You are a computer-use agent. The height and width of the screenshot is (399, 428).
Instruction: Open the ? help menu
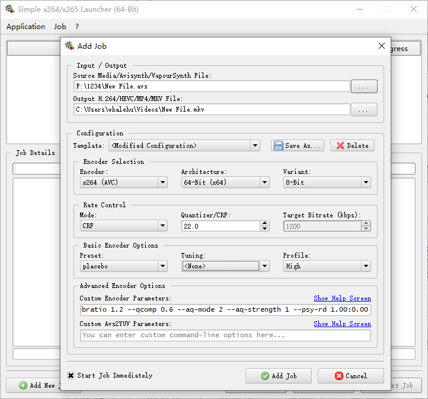tap(77, 27)
